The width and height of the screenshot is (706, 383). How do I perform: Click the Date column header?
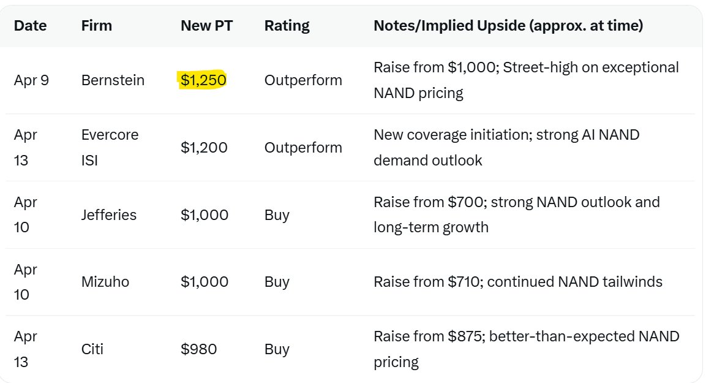point(30,26)
